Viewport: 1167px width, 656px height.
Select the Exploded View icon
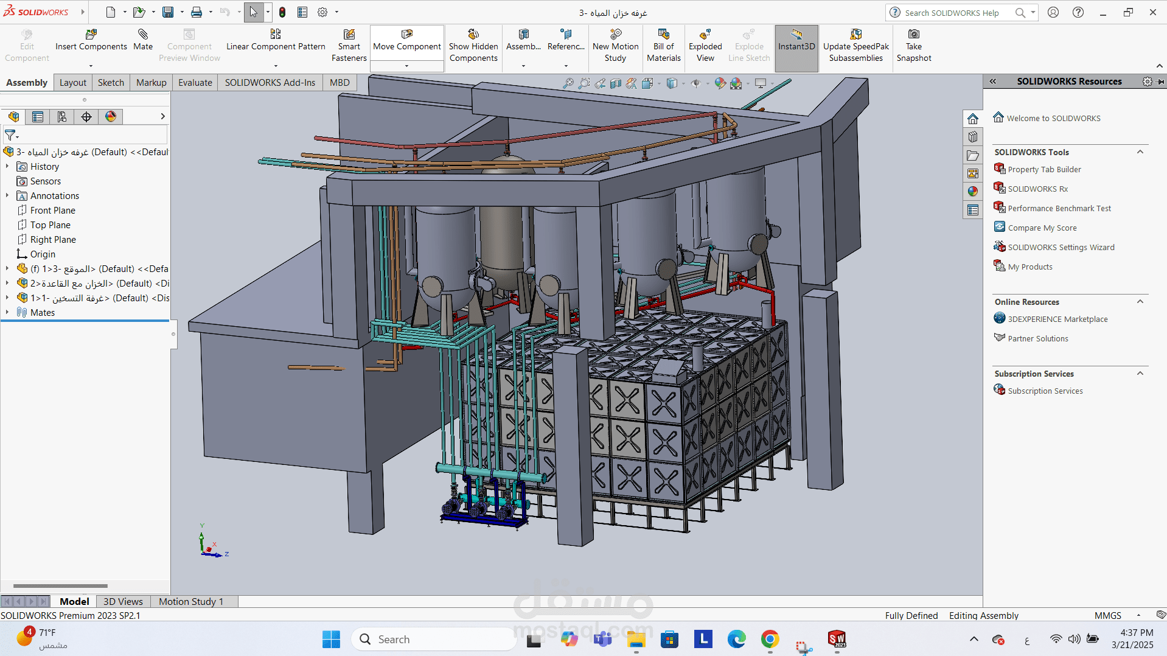pyautogui.click(x=705, y=46)
